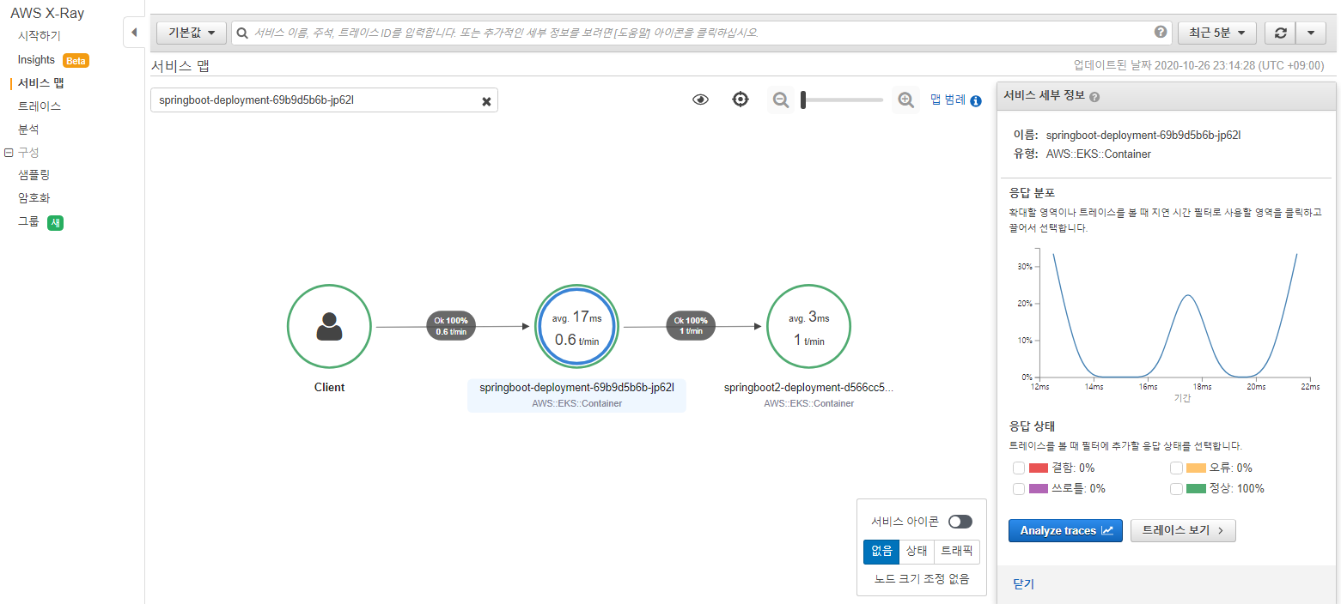
Task: Select the Client node
Action: pos(329,327)
